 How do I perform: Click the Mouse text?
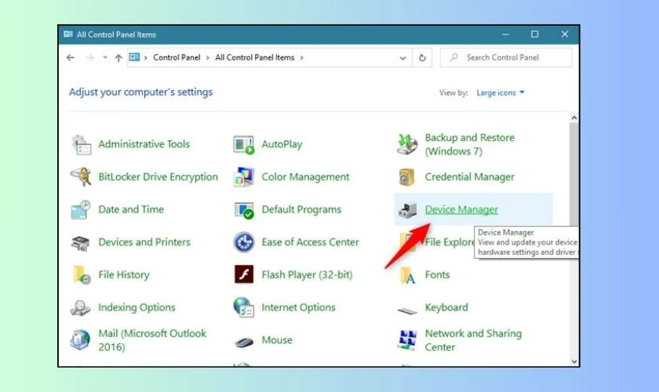[x=276, y=340]
